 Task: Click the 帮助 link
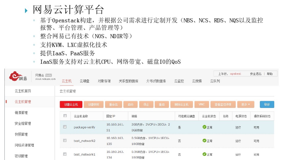click(x=270, y=74)
